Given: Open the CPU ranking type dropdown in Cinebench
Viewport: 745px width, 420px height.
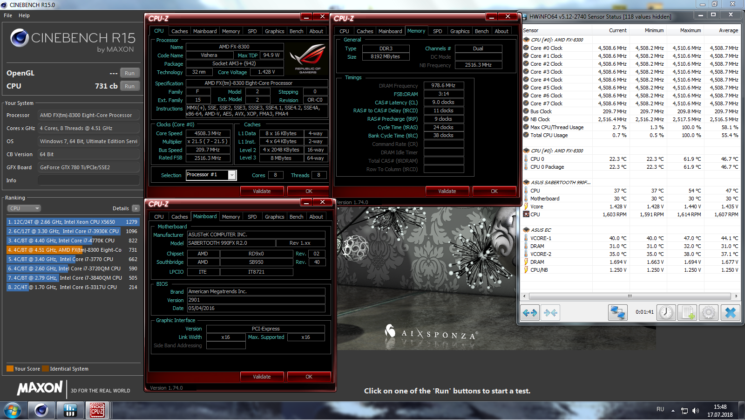Looking at the screenshot, I should (x=24, y=208).
